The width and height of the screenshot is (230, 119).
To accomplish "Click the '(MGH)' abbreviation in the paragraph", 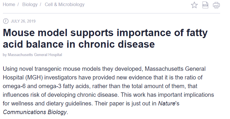I will click(x=34, y=77).
